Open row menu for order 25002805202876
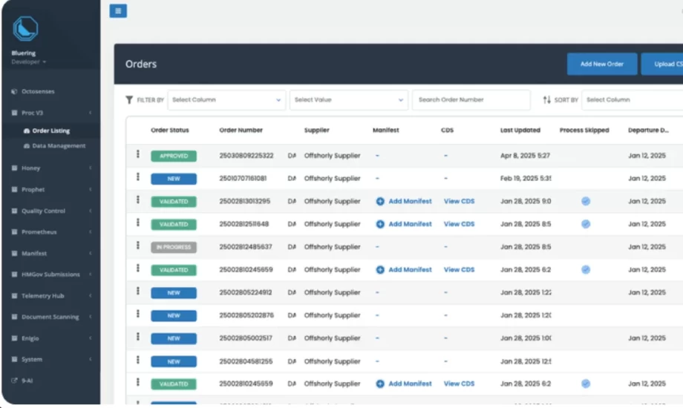 pyautogui.click(x=138, y=314)
